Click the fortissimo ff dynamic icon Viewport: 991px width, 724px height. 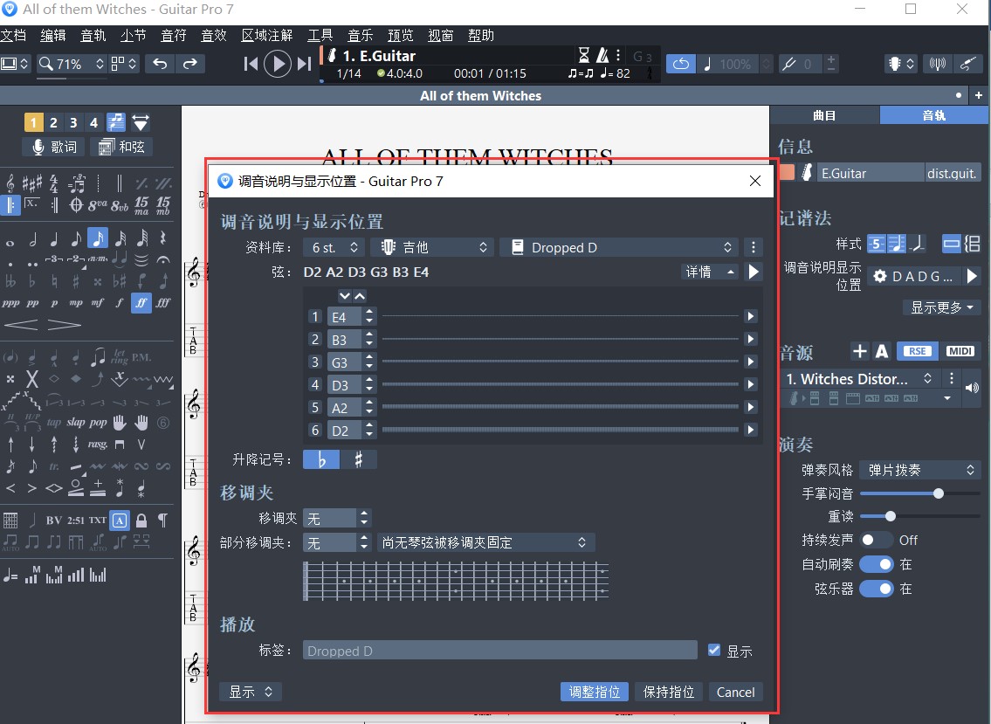coord(141,302)
